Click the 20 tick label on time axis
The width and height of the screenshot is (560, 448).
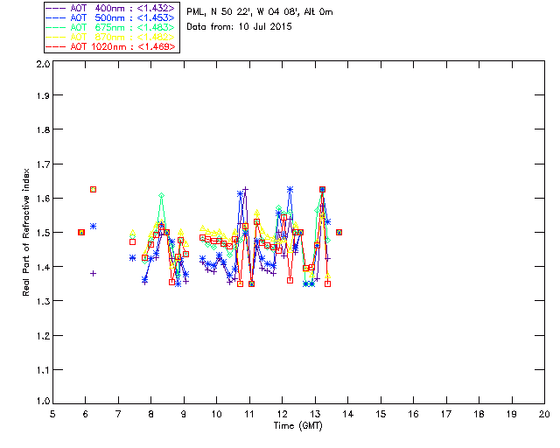tap(543, 415)
